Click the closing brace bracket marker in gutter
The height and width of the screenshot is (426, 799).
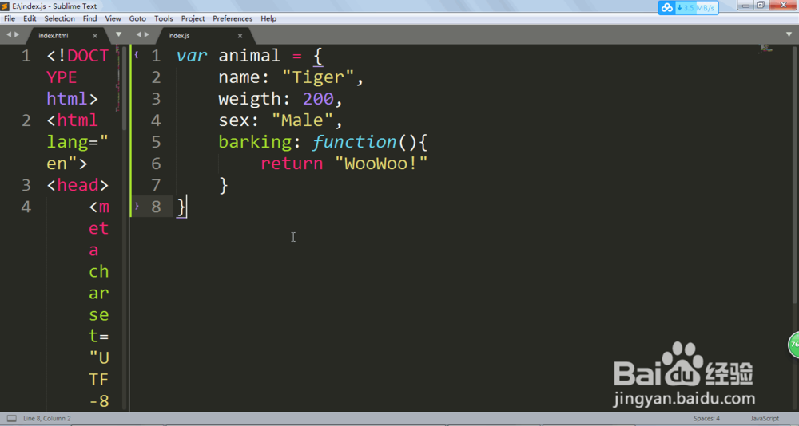coord(136,206)
